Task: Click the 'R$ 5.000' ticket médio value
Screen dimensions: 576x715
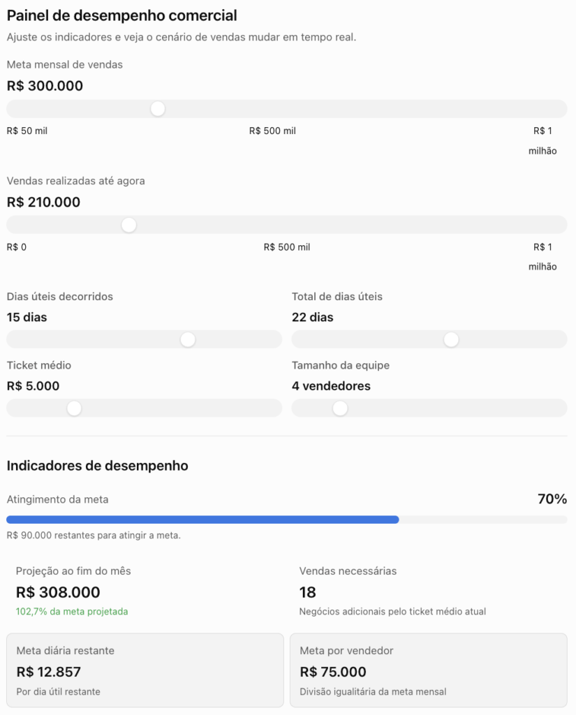Action: (x=33, y=385)
